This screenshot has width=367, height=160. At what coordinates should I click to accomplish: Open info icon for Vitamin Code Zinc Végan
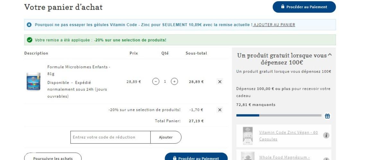(x=326, y=135)
